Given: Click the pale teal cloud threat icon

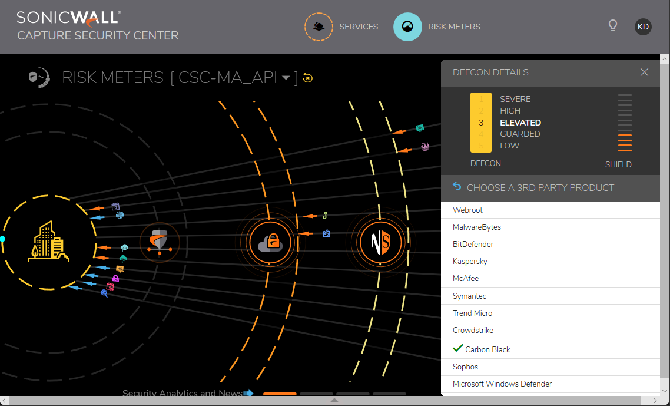Looking at the screenshot, I should coord(124,247).
